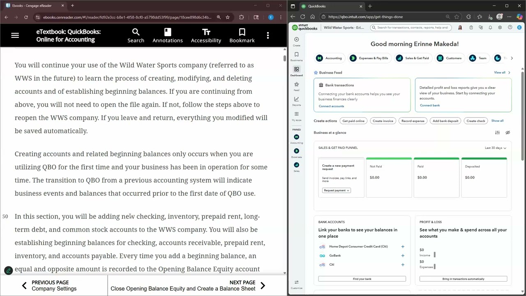Open the Last 30 days dropdown

click(495, 148)
